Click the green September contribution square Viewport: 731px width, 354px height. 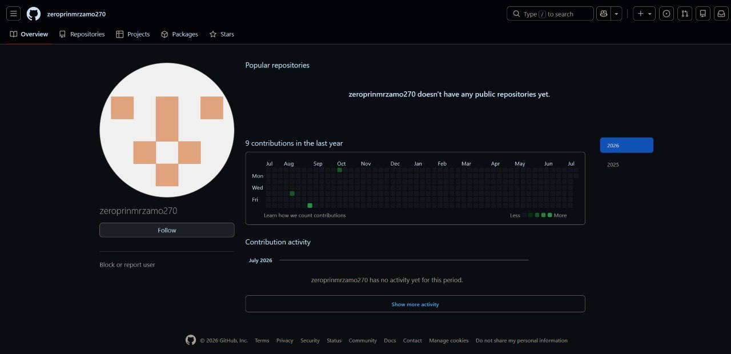tap(310, 206)
